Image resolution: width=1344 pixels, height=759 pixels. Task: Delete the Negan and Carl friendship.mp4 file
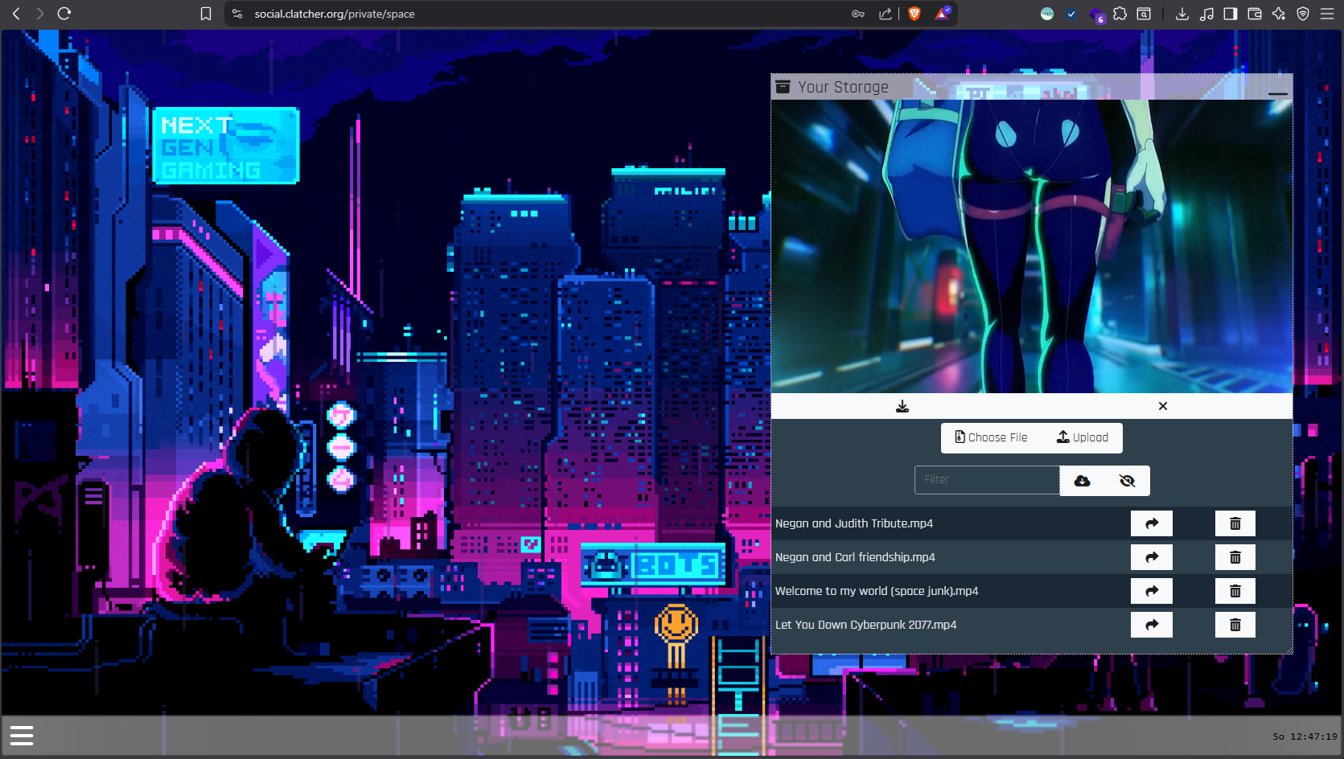(1235, 557)
